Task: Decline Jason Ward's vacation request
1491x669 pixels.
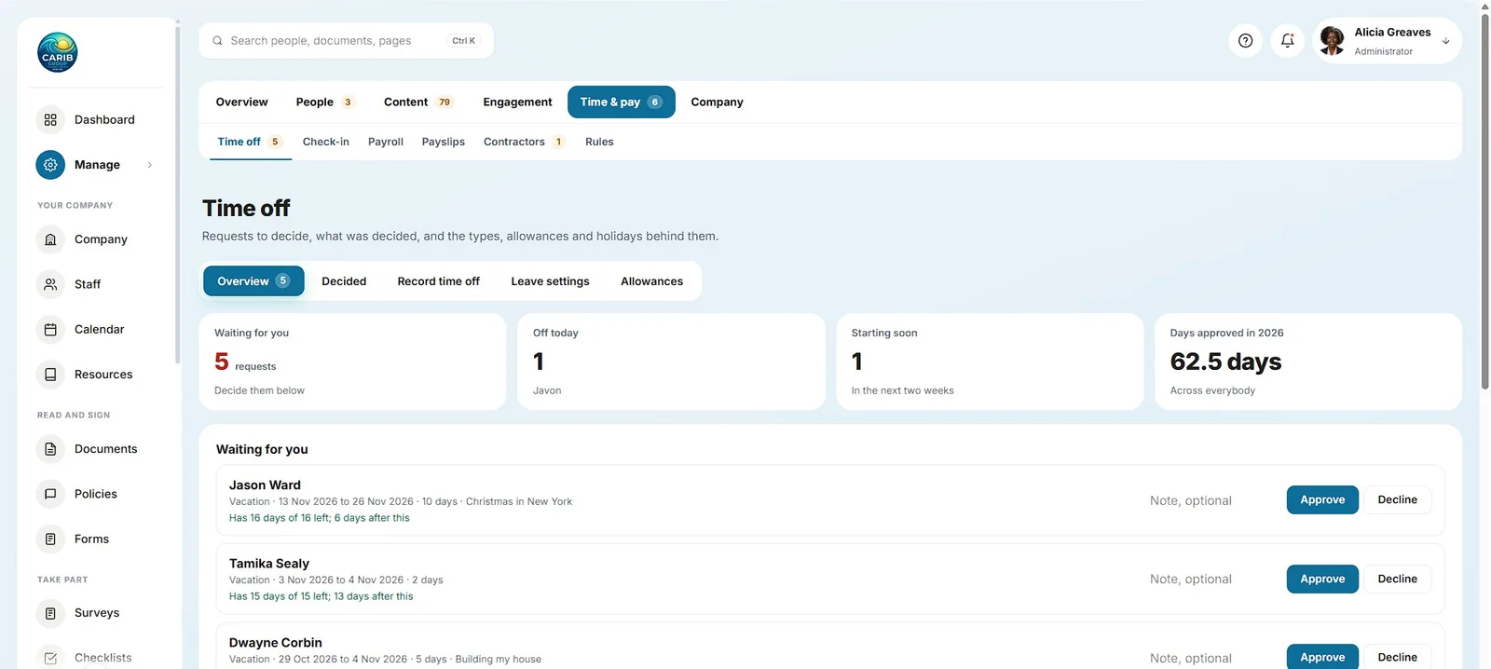Action: (1398, 500)
